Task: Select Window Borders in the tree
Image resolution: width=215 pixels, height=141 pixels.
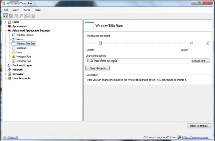Action: (25, 35)
